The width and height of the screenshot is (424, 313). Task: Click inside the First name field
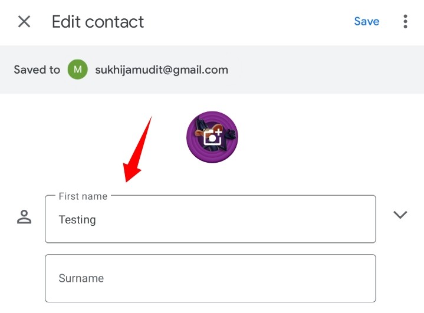point(210,220)
